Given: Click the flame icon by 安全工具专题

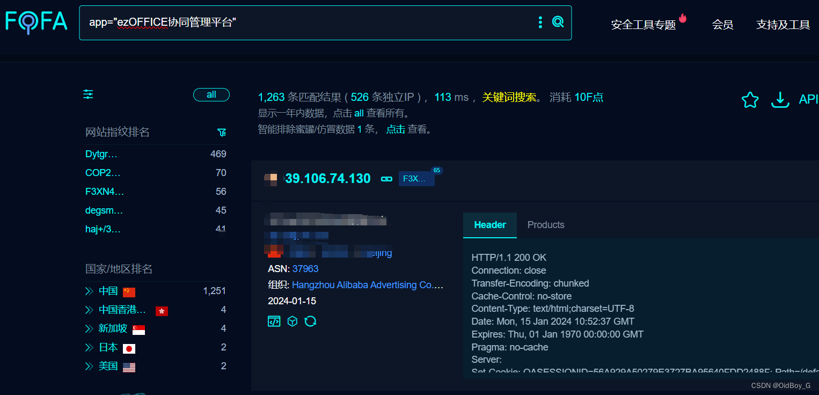Looking at the screenshot, I should [683, 18].
